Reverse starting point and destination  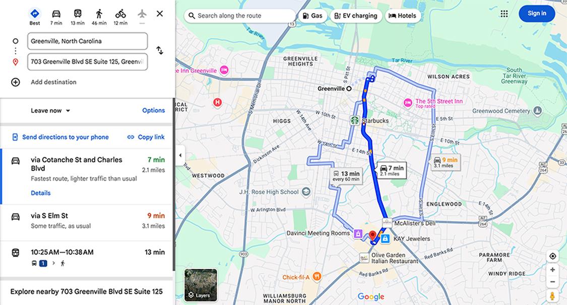(159, 50)
